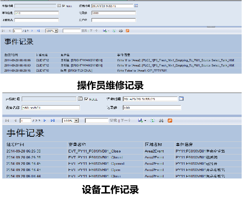242x197 pixels.
Task: Jump to last page in upper report
Action: pyautogui.click(x=38, y=30)
